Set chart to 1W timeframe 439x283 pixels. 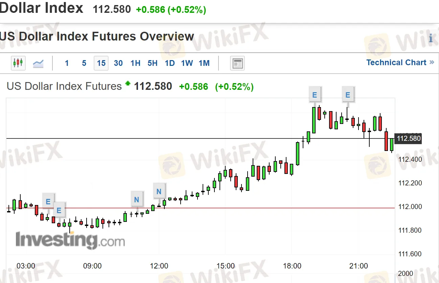[x=187, y=63]
